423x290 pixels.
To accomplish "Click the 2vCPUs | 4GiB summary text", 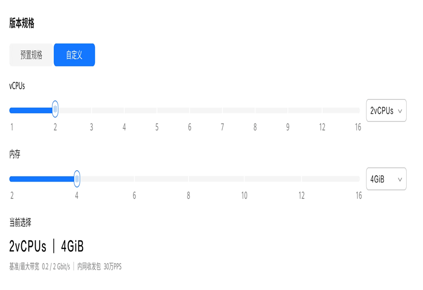I will 46,246.
